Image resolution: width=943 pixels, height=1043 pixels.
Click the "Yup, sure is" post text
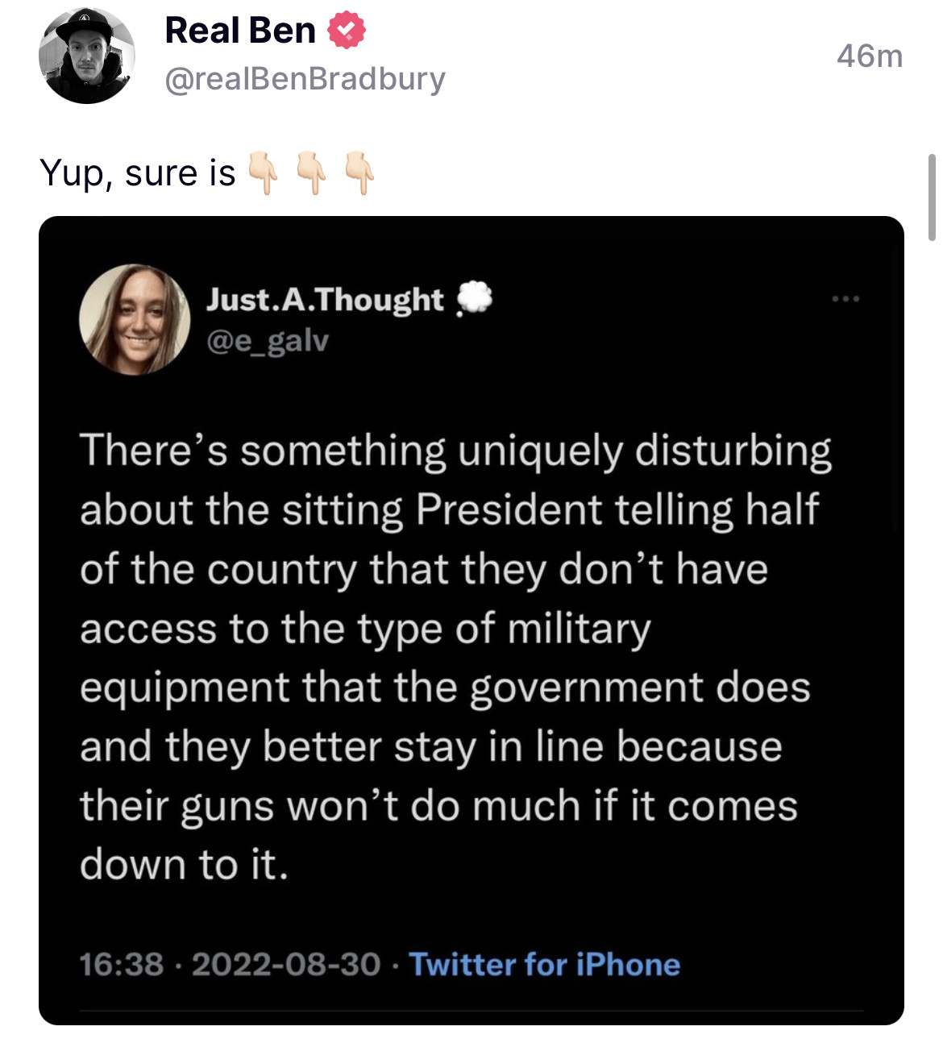click(x=137, y=173)
